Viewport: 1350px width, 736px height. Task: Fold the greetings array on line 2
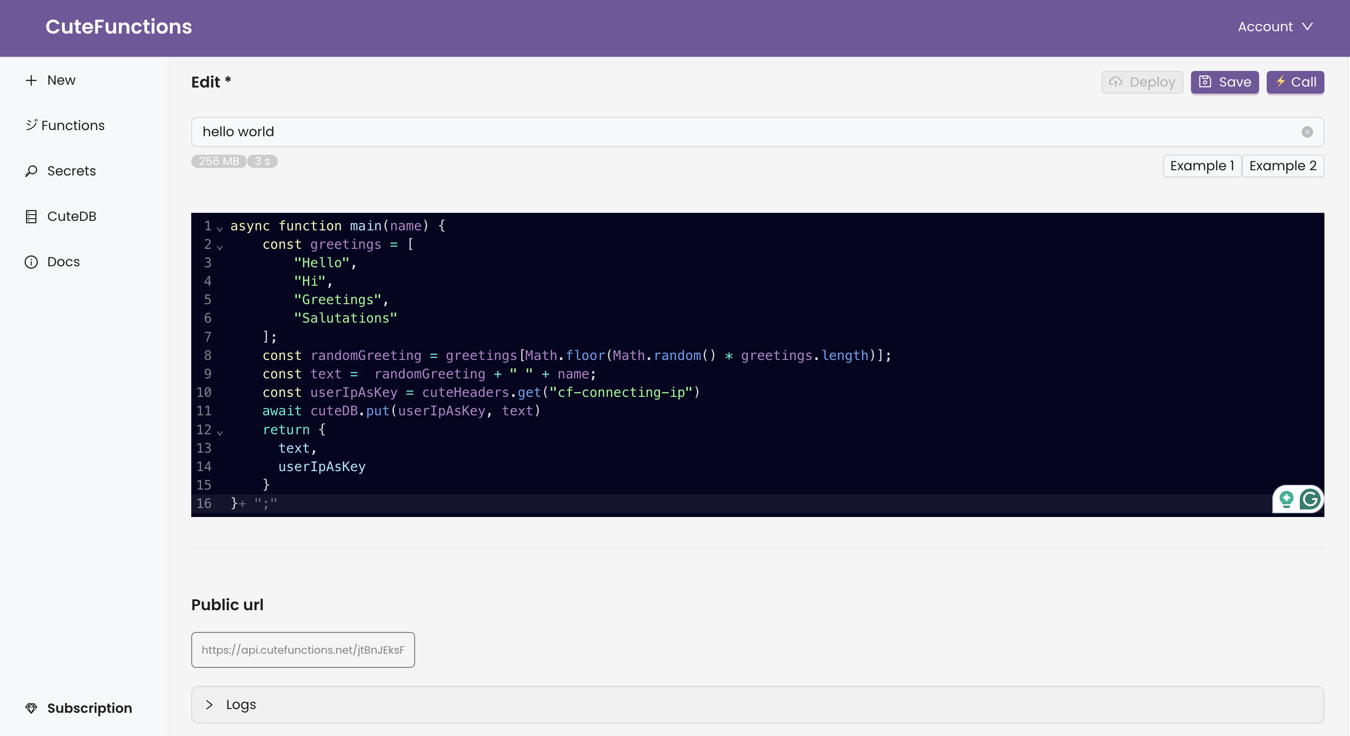[x=220, y=247]
